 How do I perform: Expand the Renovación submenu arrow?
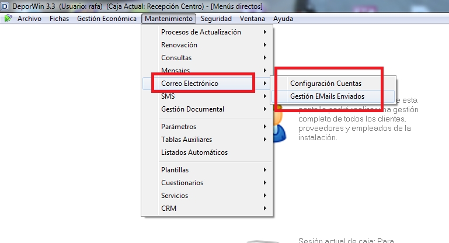[265, 45]
